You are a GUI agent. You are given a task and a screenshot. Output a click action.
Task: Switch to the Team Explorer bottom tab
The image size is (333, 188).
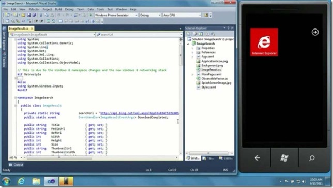(x=208, y=158)
